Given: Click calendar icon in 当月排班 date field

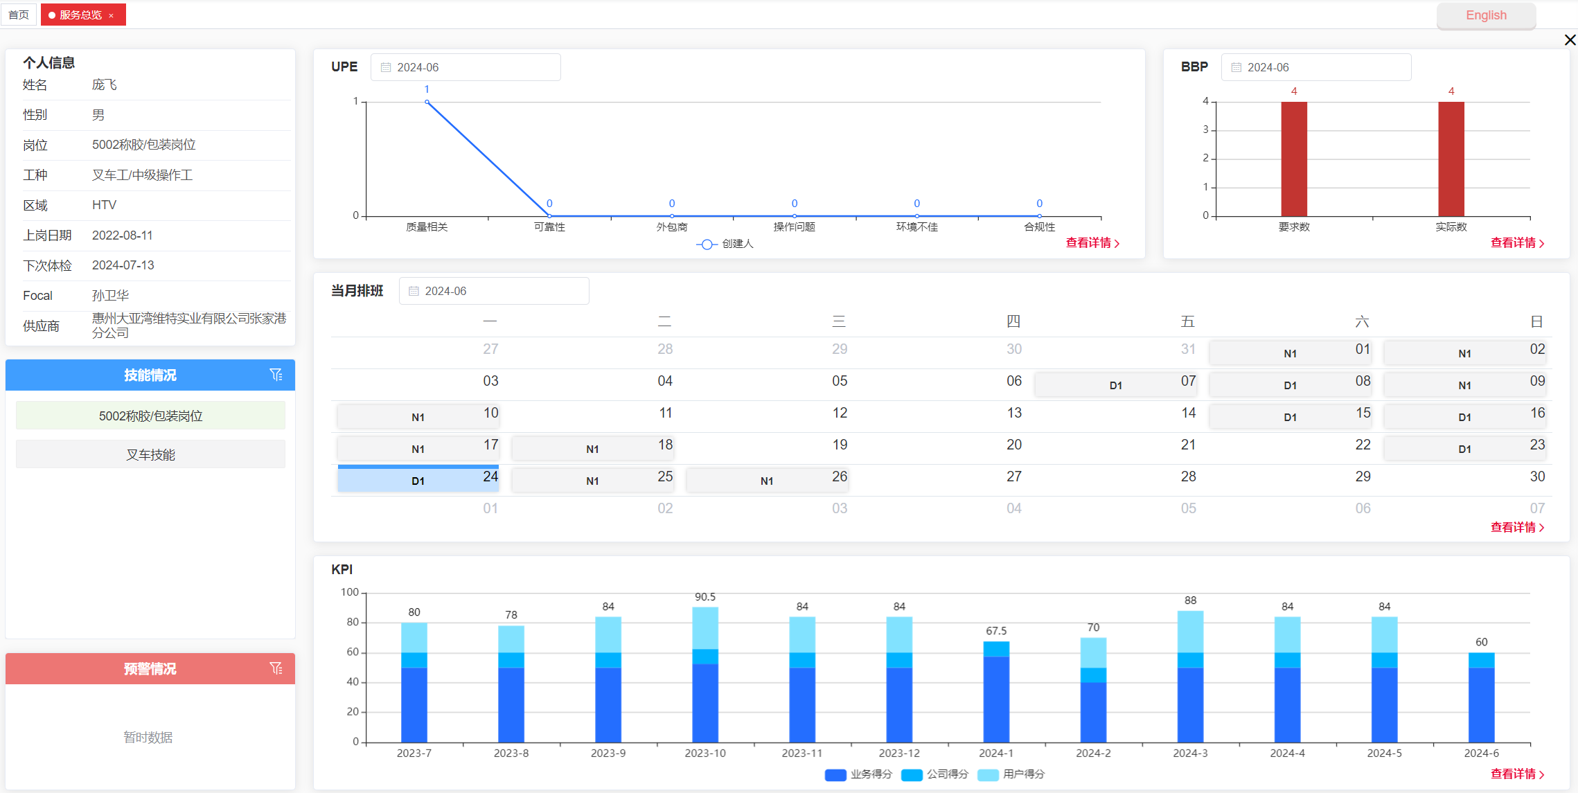Looking at the screenshot, I should pyautogui.click(x=414, y=291).
